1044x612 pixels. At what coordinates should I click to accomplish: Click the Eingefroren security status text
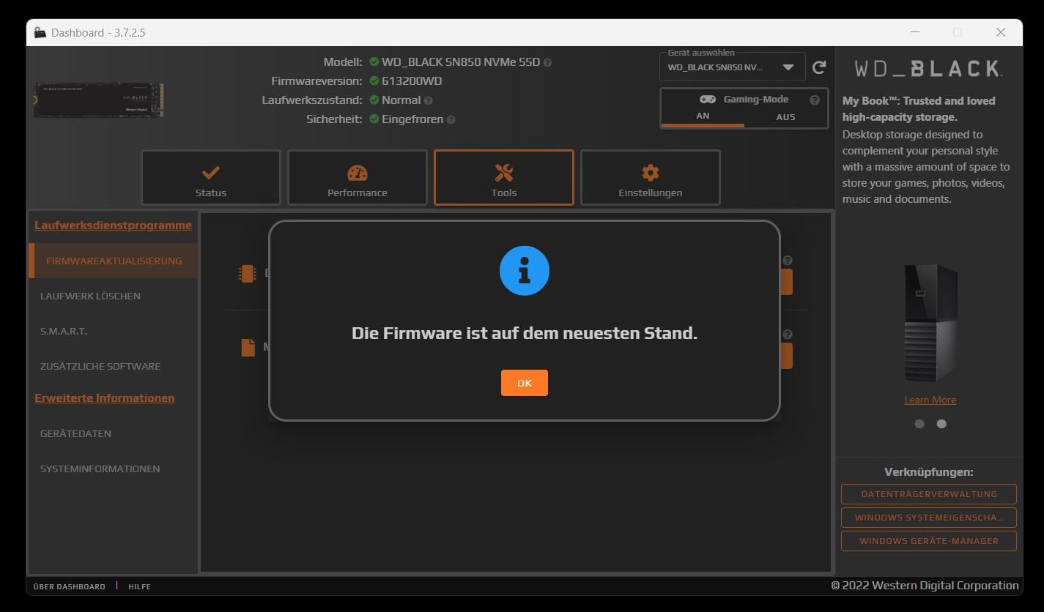412,119
